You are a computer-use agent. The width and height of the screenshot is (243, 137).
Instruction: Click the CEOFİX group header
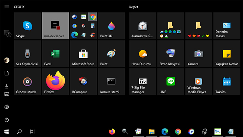tap(19, 7)
